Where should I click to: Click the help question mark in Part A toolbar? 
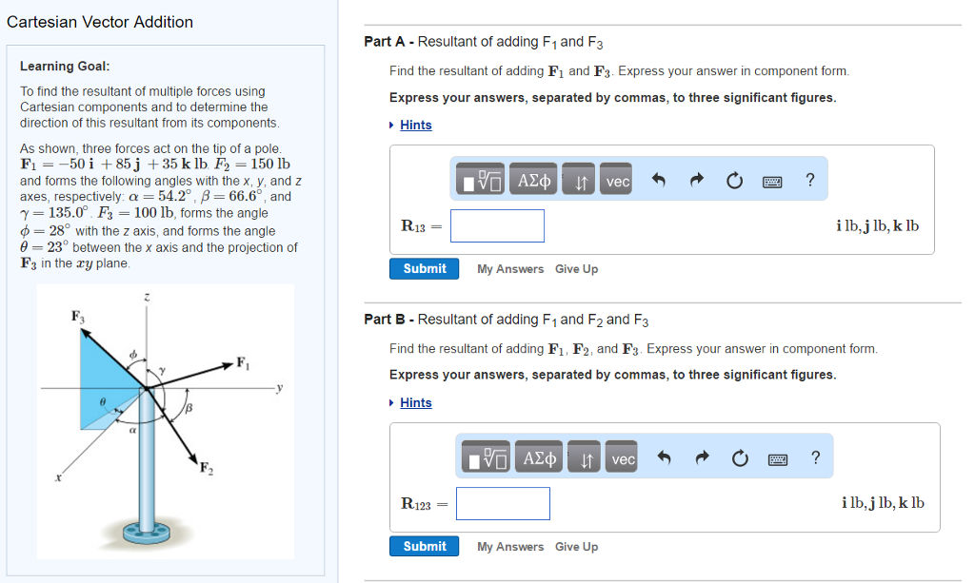pyautogui.click(x=809, y=179)
